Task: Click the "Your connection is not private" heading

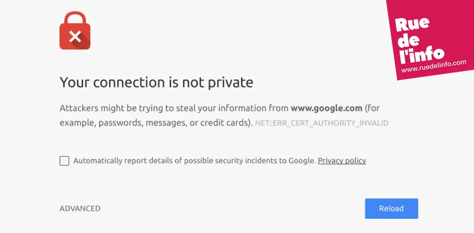Action: tap(156, 82)
